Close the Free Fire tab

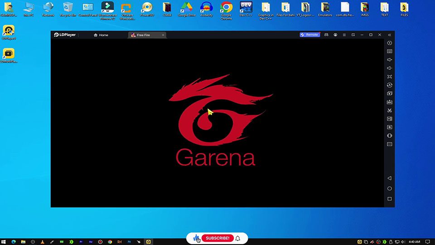pyautogui.click(x=163, y=35)
